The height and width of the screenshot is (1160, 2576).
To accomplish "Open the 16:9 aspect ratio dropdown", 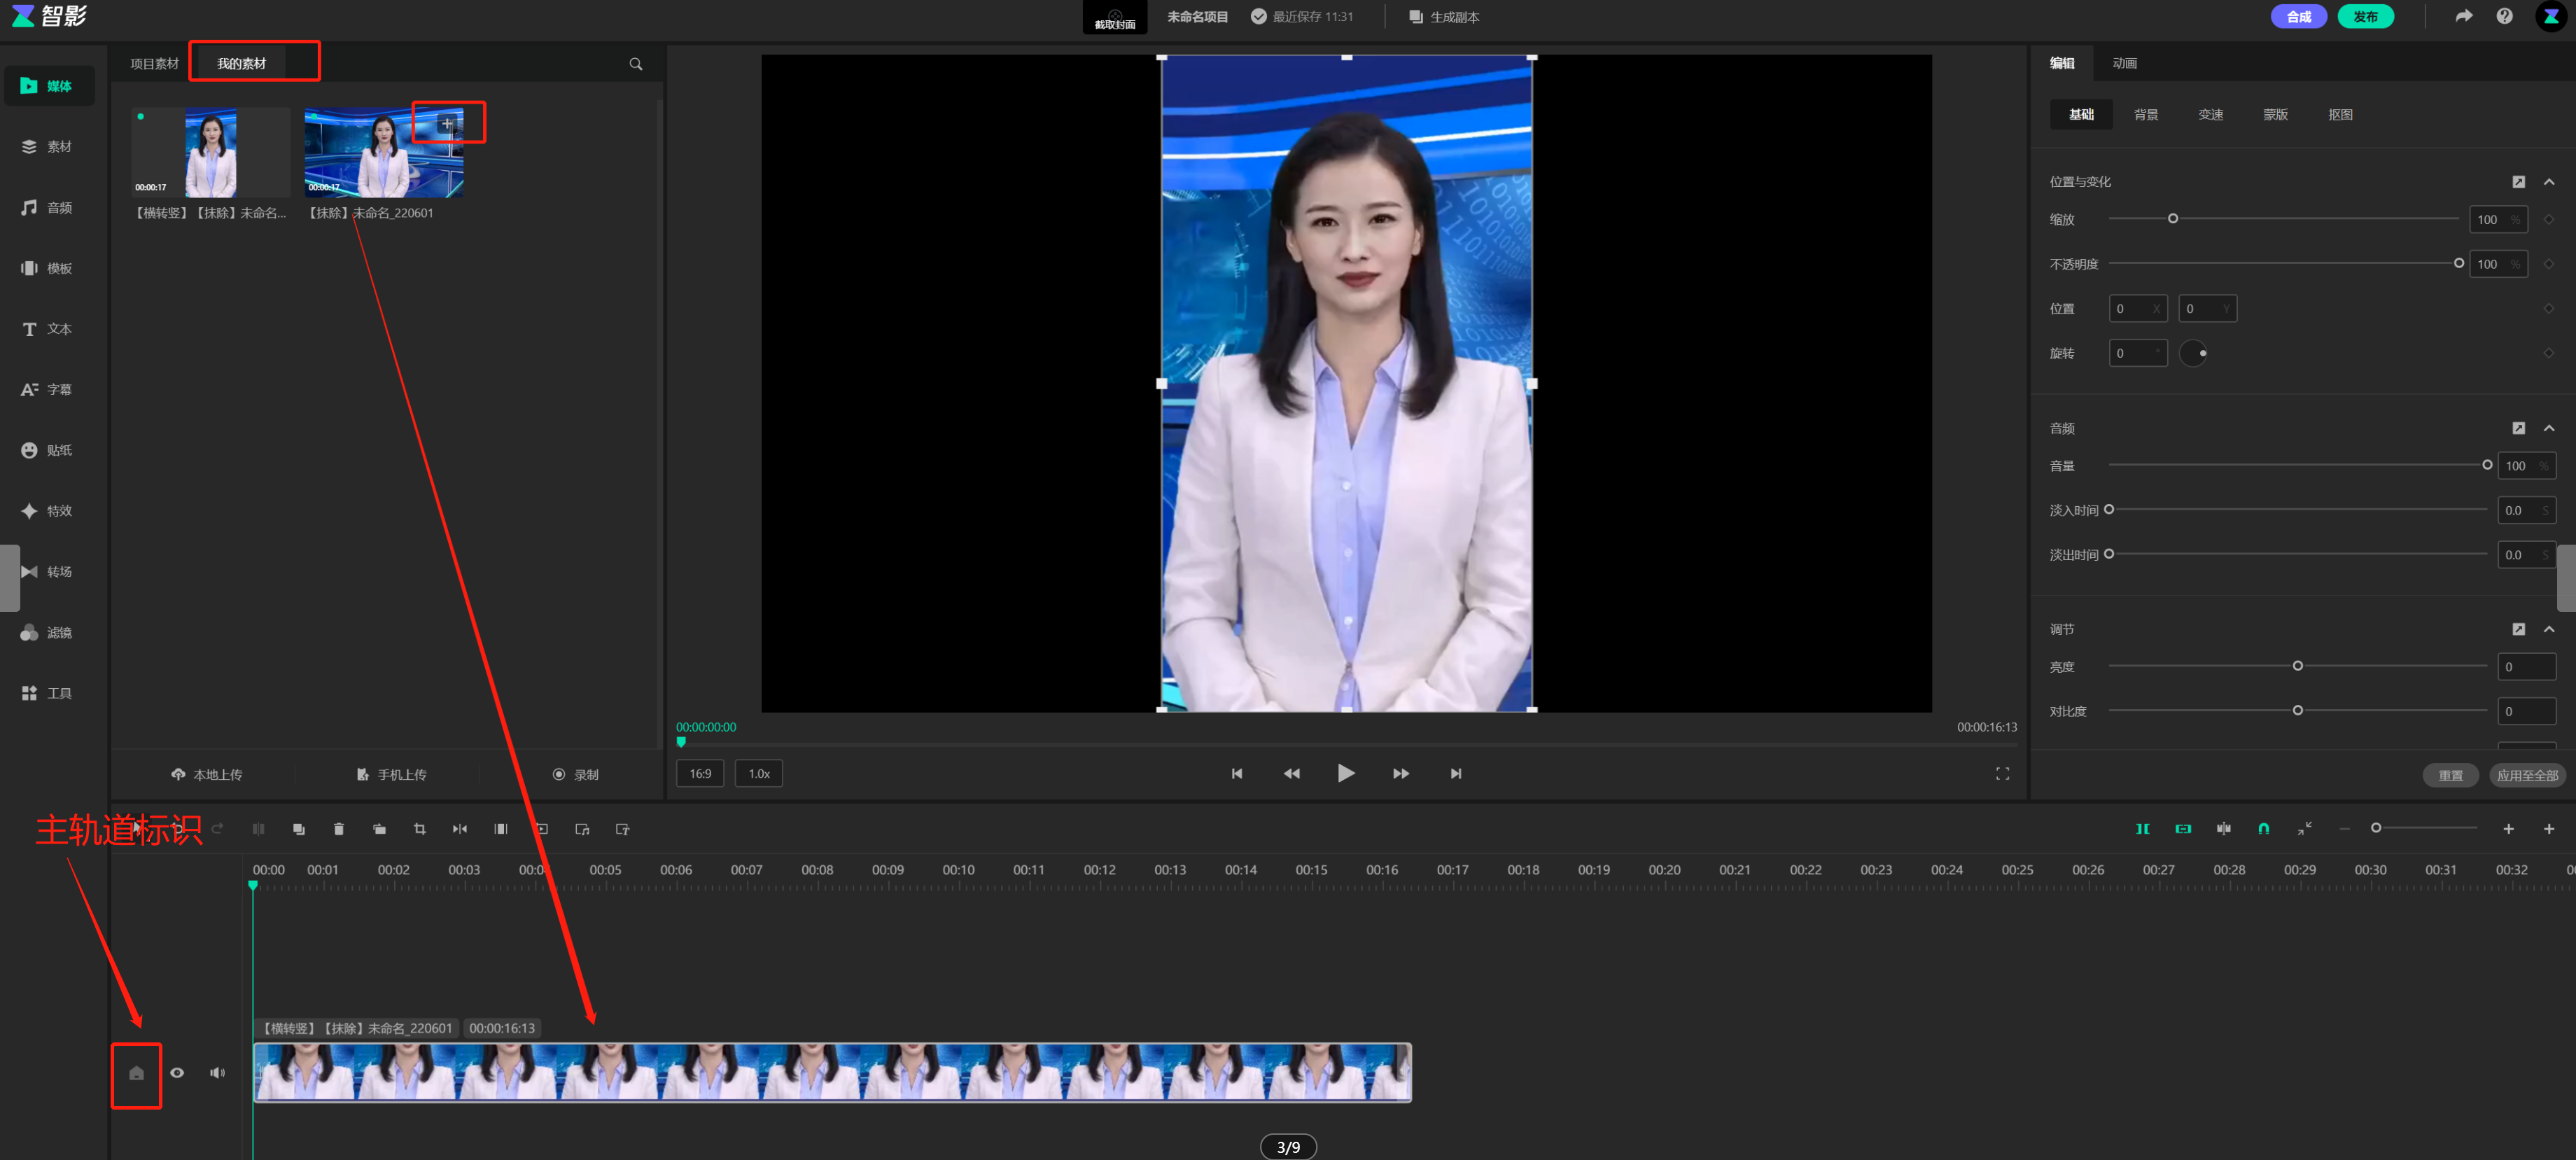I will pos(700,774).
